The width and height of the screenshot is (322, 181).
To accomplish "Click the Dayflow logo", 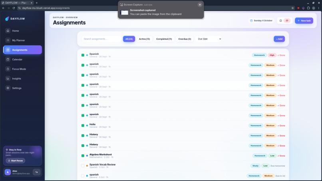I will coord(15,19).
